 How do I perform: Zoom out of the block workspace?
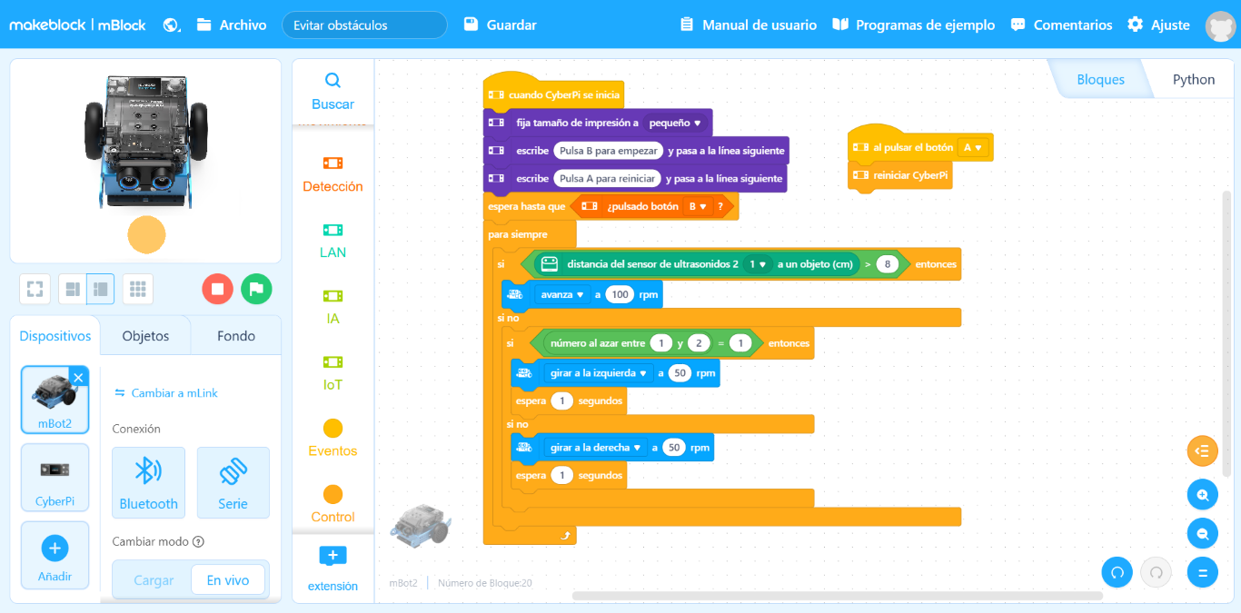[x=1202, y=534]
